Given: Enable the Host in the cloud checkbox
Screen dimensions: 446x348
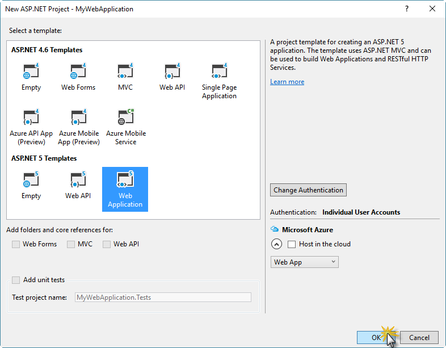Looking at the screenshot, I should (x=292, y=244).
